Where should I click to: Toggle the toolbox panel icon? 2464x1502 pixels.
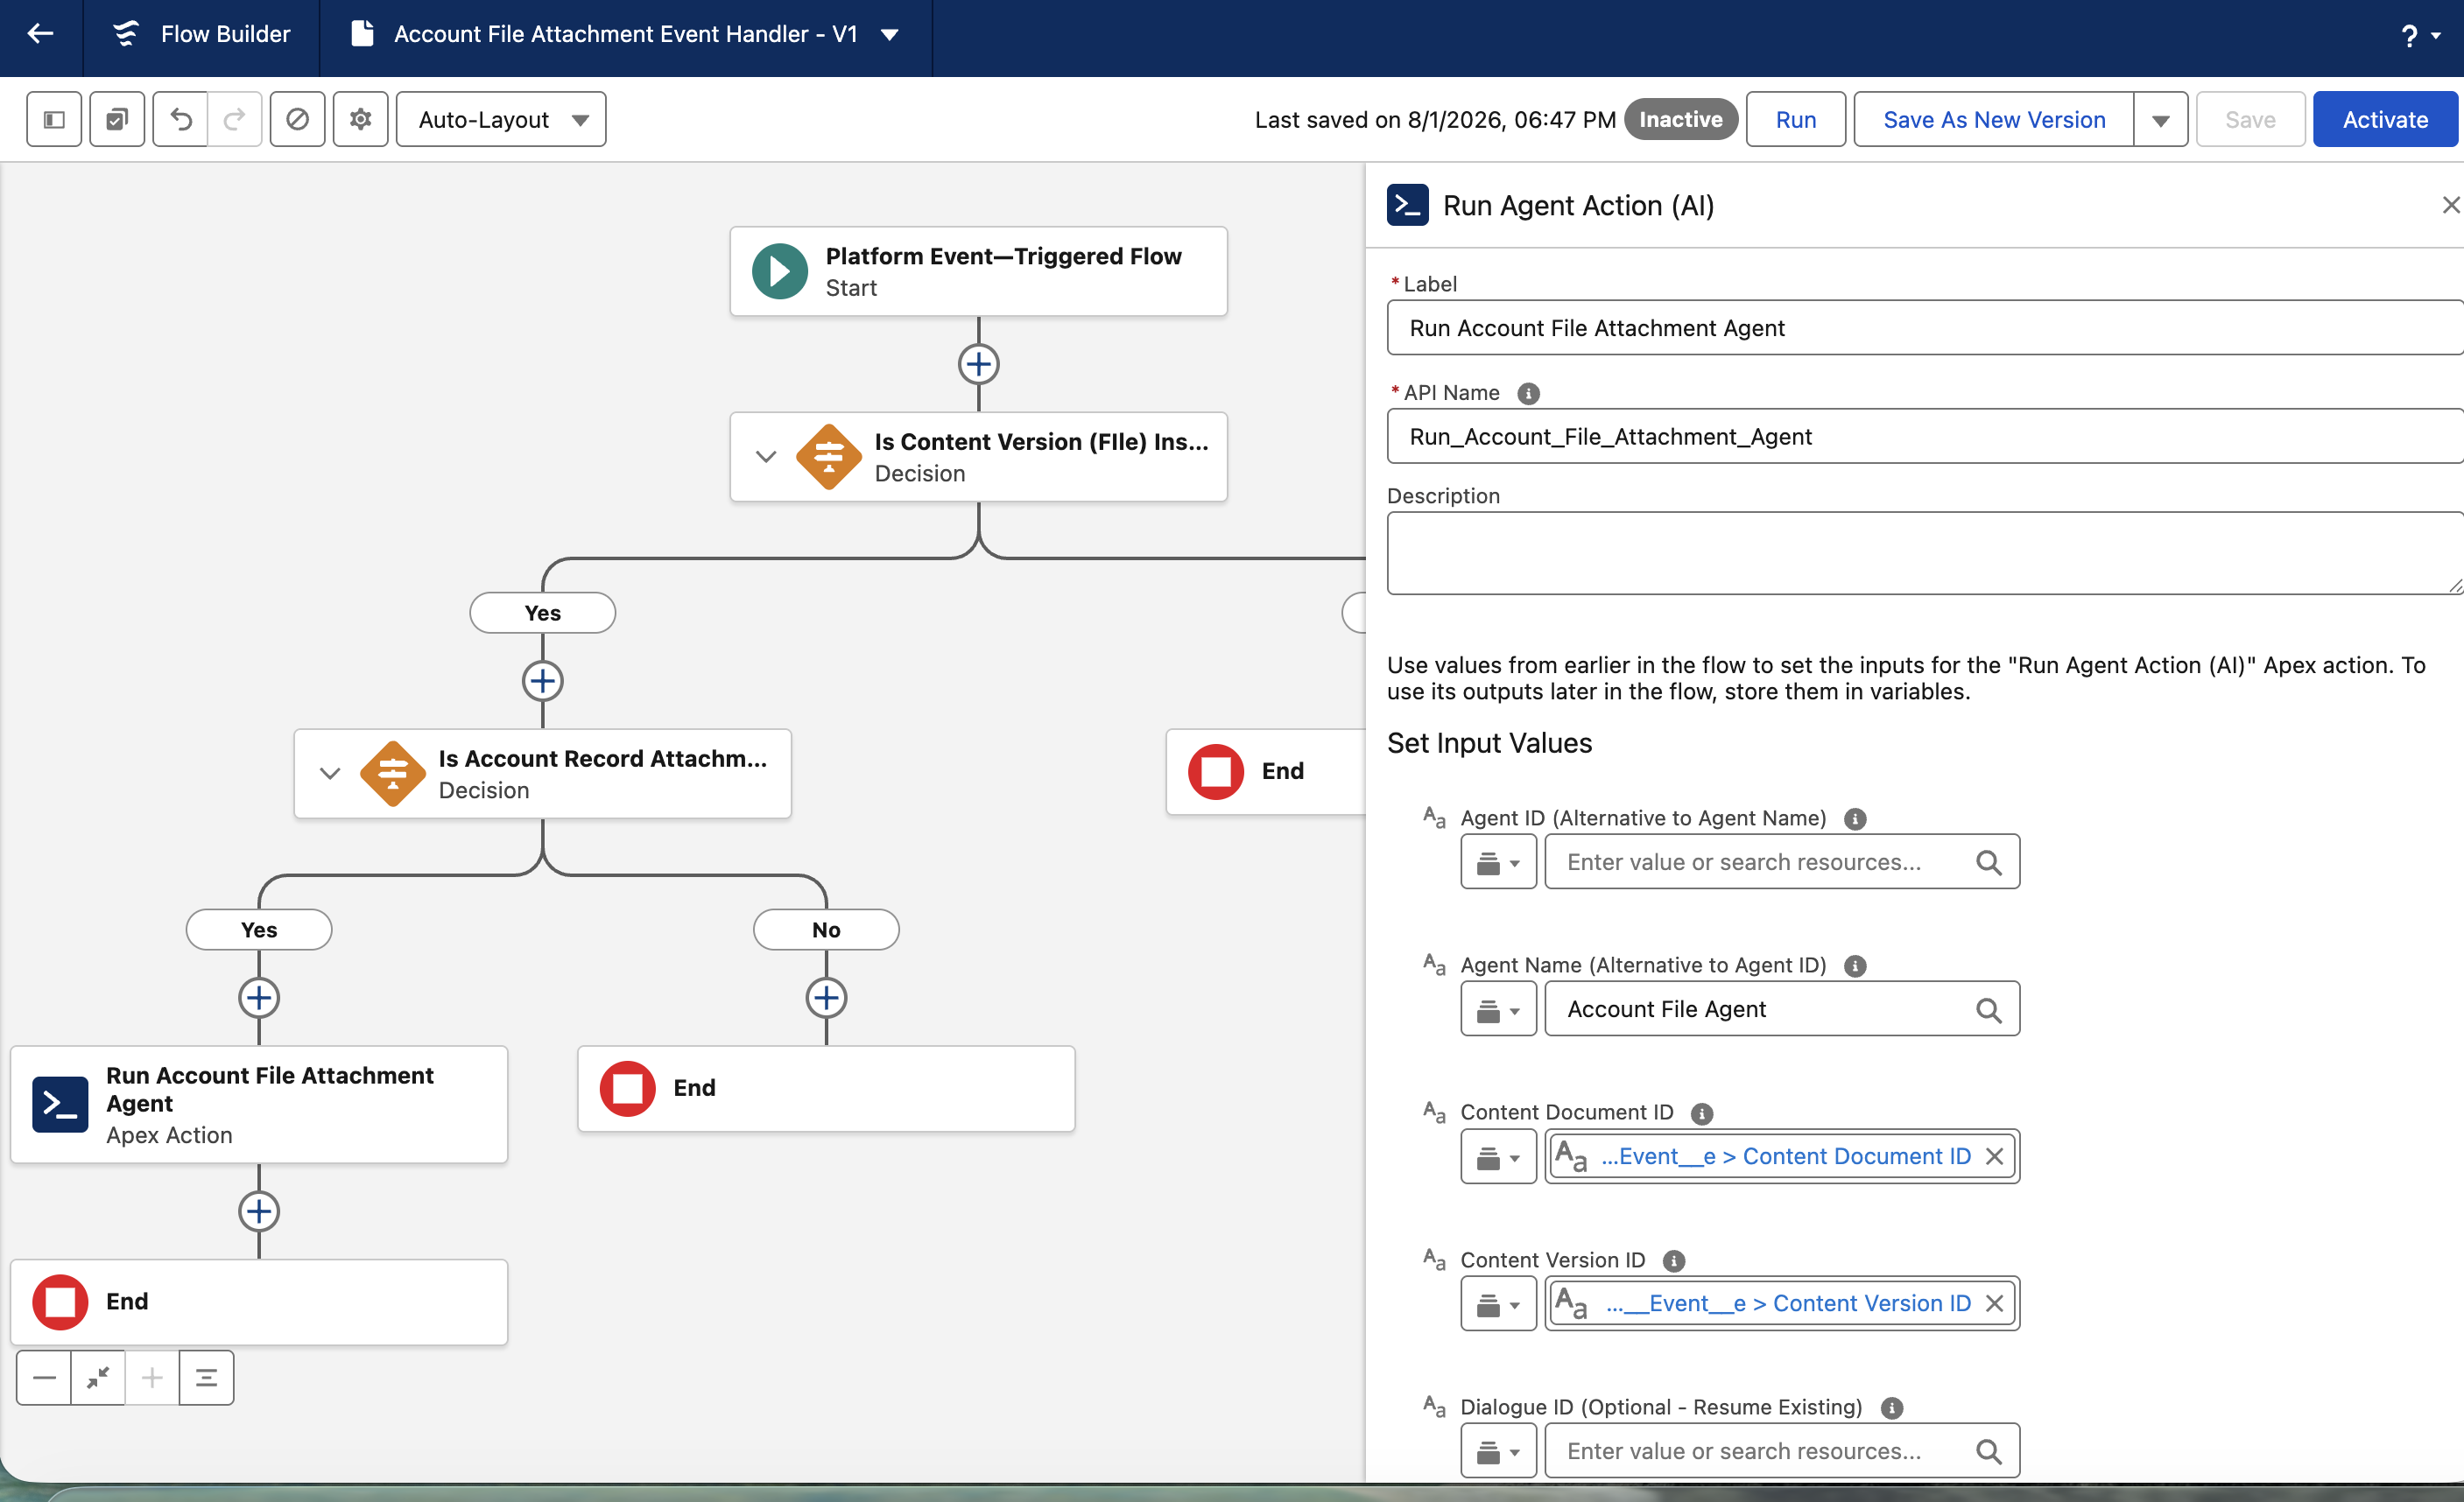tap(54, 120)
